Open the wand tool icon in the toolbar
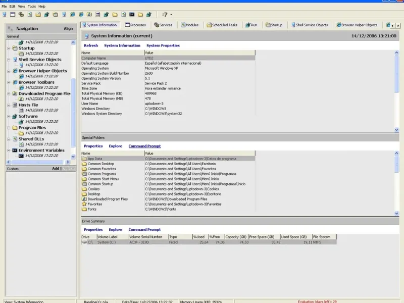This screenshot has width=404, height=303. (x=165, y=14)
